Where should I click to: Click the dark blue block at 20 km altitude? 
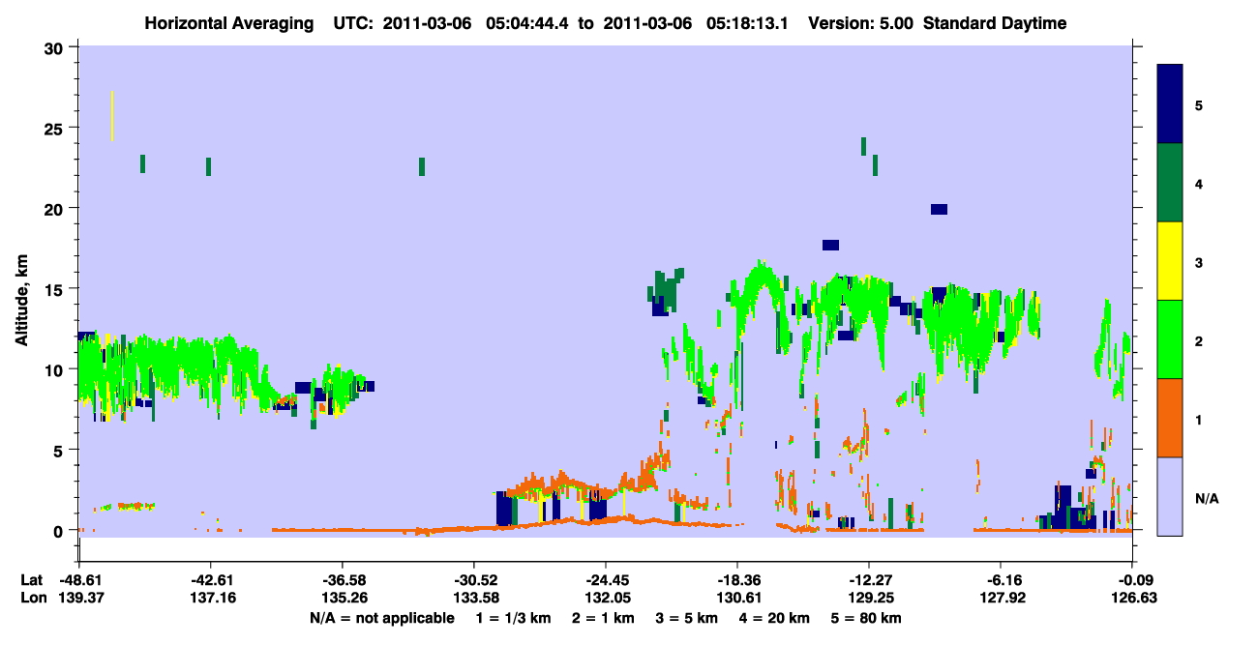tap(939, 209)
